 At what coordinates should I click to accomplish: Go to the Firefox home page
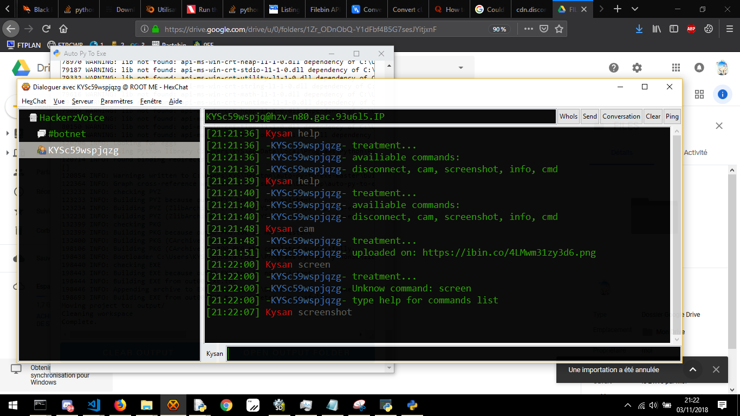click(63, 29)
